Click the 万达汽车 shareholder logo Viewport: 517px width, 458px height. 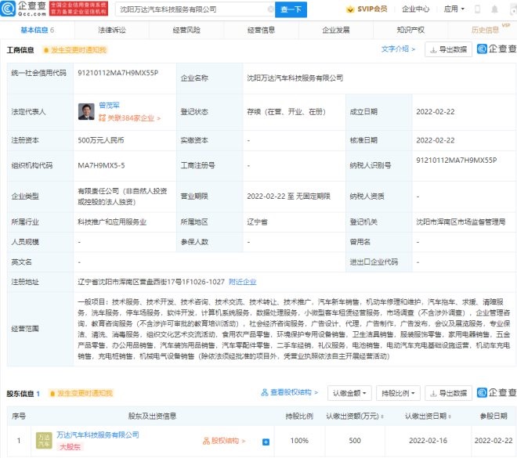point(44,440)
